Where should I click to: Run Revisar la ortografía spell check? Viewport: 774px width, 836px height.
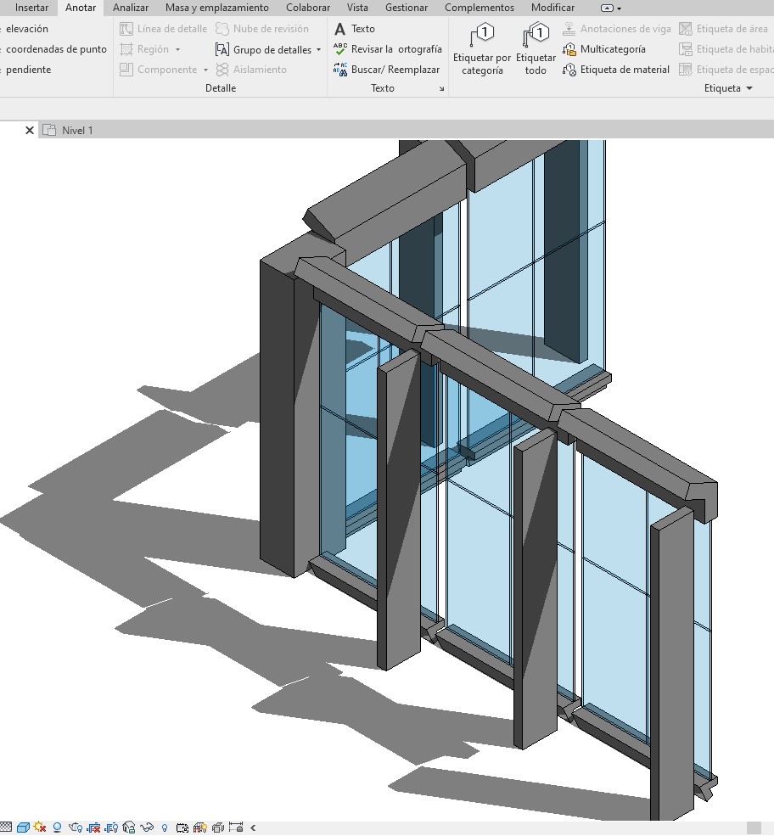coord(387,49)
